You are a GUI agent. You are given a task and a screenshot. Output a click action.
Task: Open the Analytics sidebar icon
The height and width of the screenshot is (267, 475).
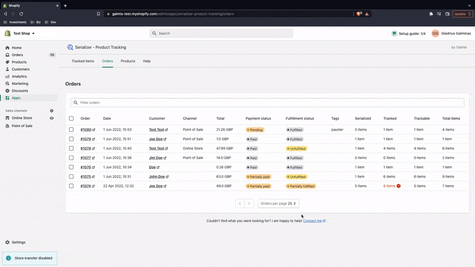[x=8, y=77]
